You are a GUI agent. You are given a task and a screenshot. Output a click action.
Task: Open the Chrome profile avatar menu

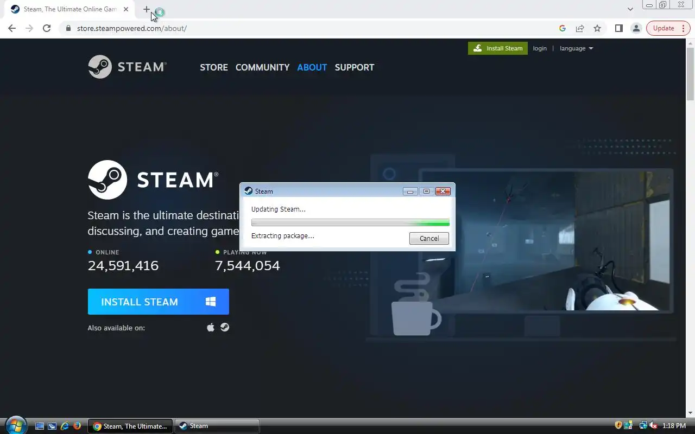636,28
